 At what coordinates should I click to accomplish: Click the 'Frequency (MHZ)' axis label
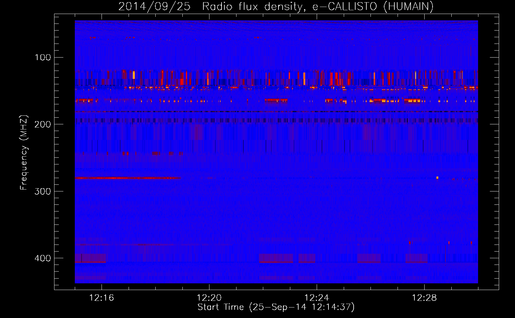pos(24,153)
